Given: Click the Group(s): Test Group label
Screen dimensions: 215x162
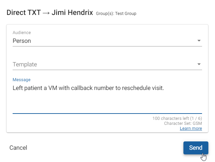Looking at the screenshot, I should 116,14.
